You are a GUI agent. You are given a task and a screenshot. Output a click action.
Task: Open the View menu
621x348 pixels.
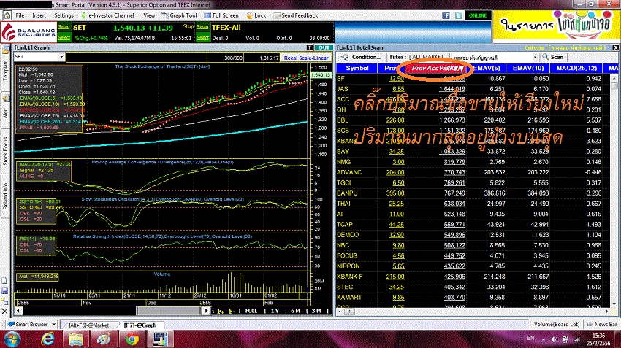tap(149, 15)
